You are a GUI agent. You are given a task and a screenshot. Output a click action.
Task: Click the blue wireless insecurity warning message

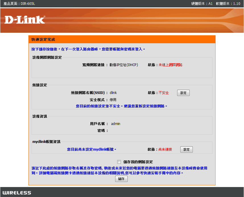point(121,106)
